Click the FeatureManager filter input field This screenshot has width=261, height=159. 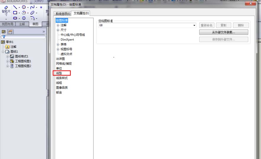[x=23, y=37]
